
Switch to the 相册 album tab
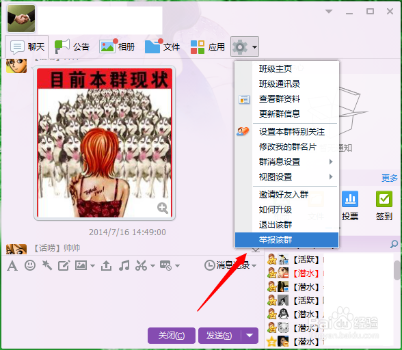[117, 47]
